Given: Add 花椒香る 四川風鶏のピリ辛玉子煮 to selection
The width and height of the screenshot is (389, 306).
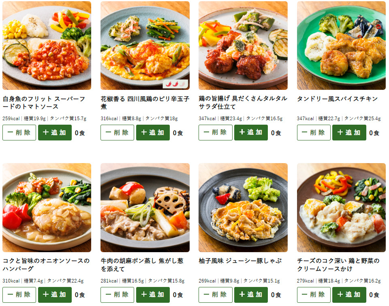Looking at the screenshot, I should click(153, 132).
